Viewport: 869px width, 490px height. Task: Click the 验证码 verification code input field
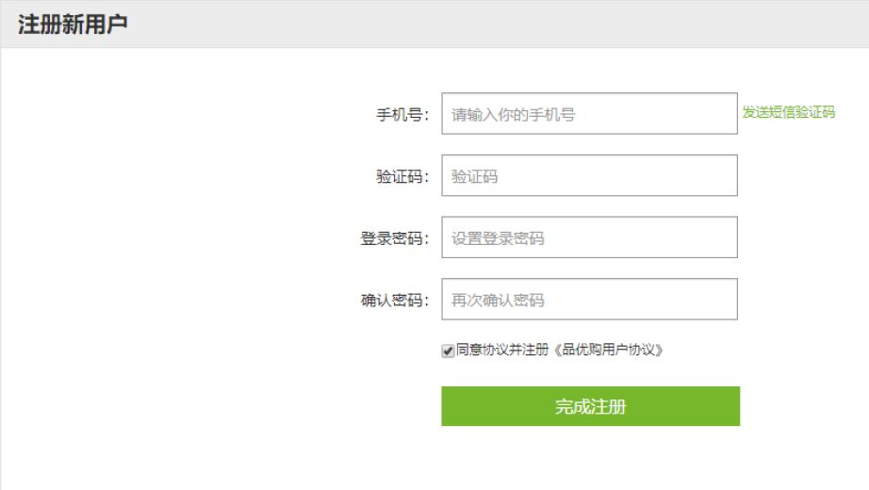click(x=589, y=175)
